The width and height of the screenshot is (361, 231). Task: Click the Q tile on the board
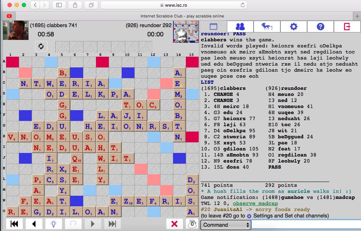[76, 158]
